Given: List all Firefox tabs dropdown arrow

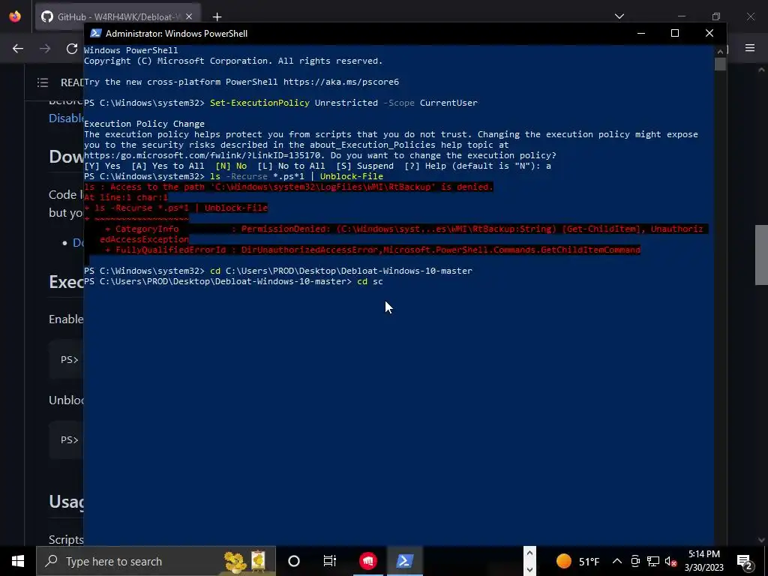Looking at the screenshot, I should click(x=619, y=16).
